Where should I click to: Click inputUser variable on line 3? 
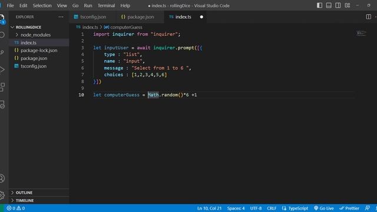[x=117, y=48]
